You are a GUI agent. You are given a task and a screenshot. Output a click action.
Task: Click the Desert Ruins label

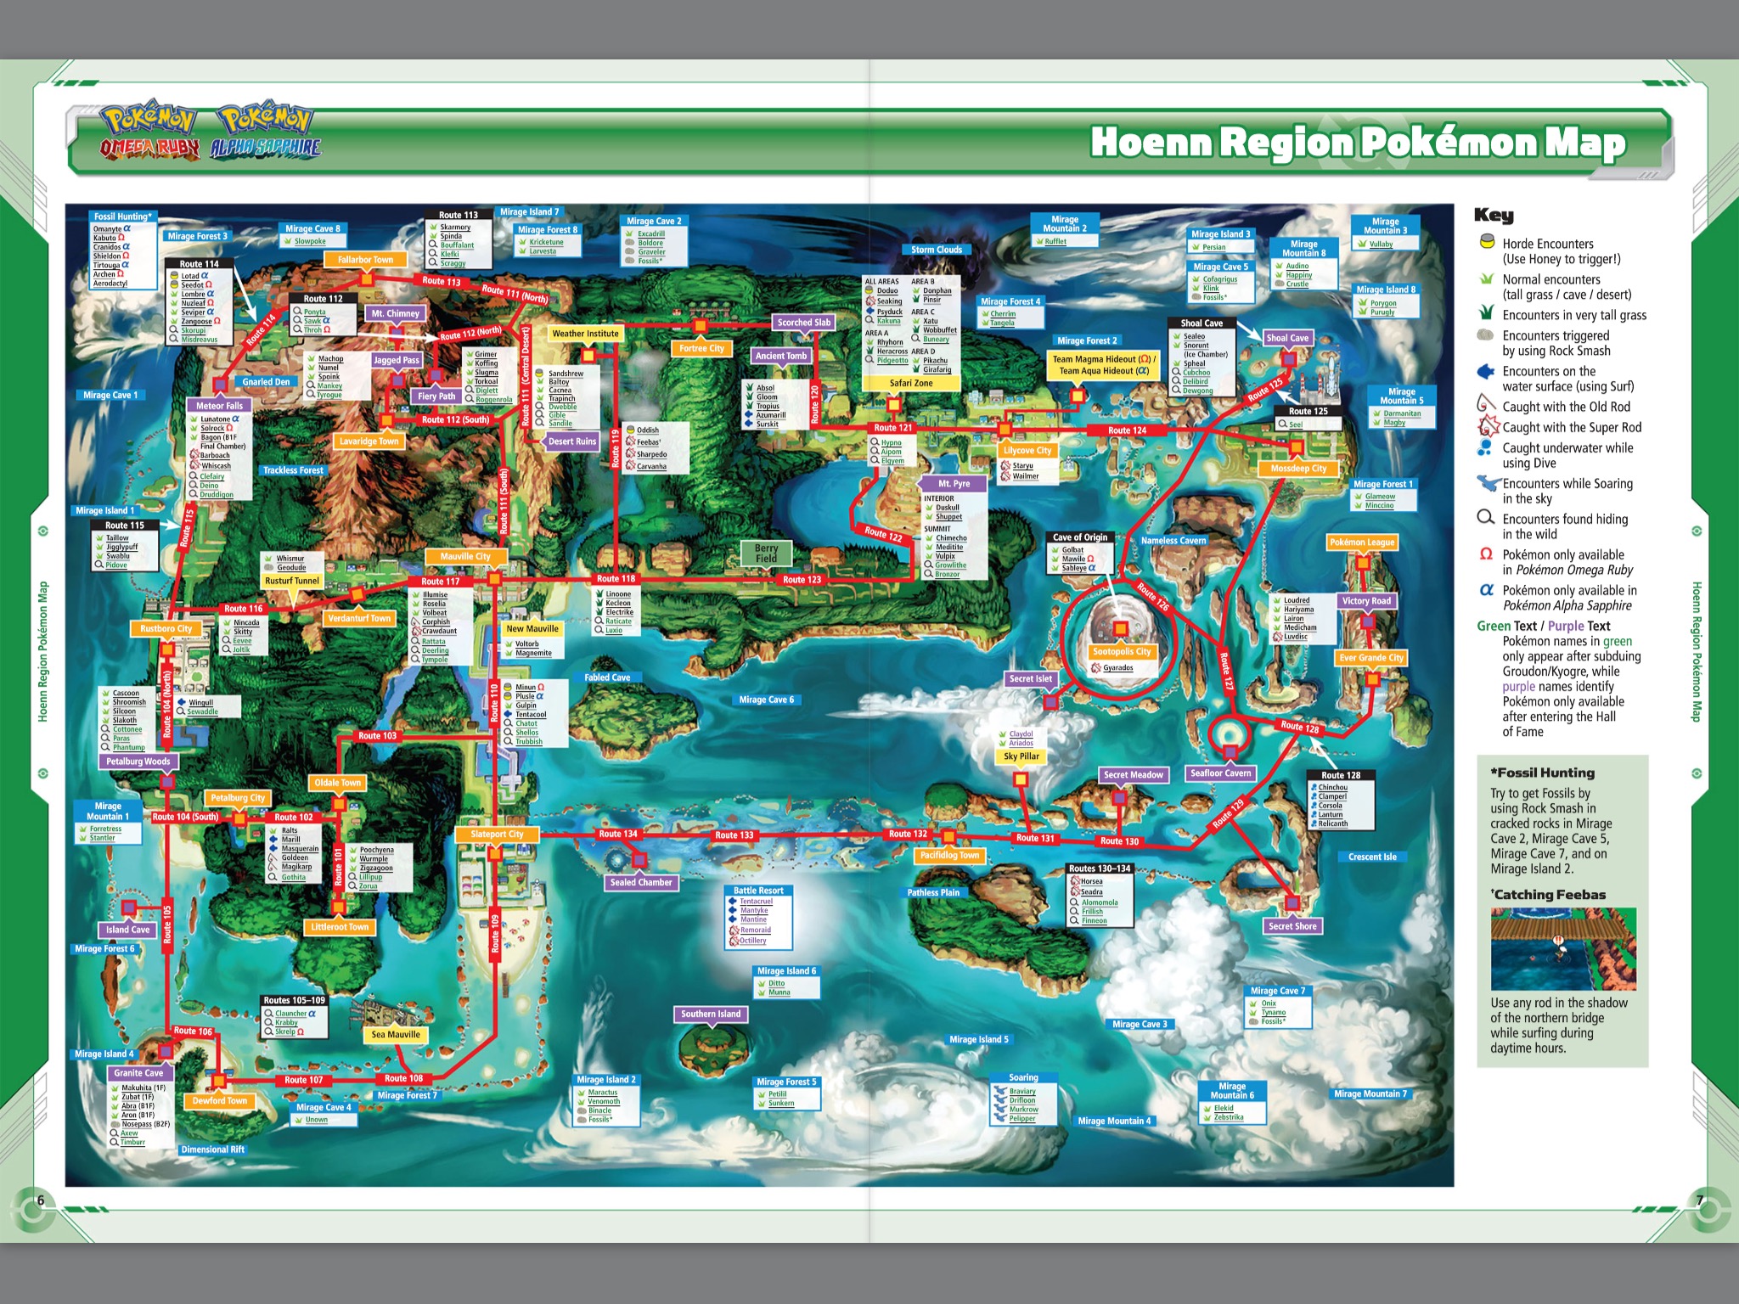[571, 441]
